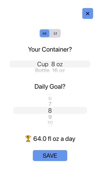Tap the faded number above 6

click(x=50, y=94)
